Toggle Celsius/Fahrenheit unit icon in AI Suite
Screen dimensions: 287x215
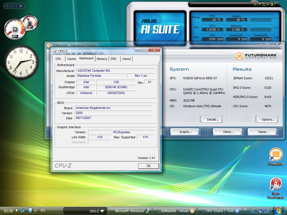(264, 4)
